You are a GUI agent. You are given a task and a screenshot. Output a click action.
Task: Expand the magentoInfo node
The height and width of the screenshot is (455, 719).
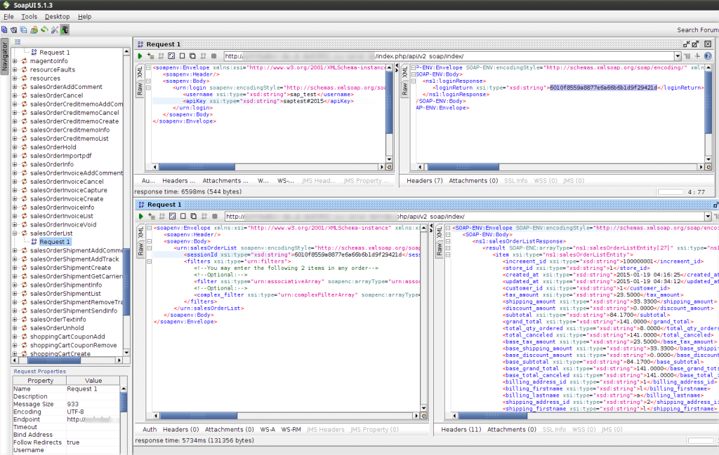pyautogui.click(x=15, y=60)
